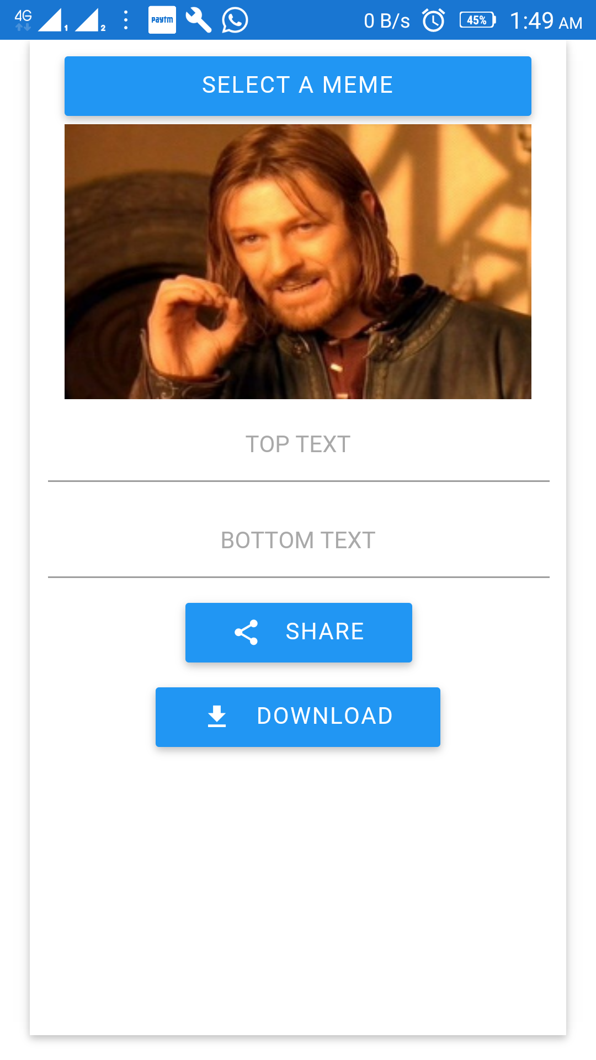Image resolution: width=596 pixels, height=1060 pixels.
Task: Click the share icon on Share button
Action: pos(246,632)
